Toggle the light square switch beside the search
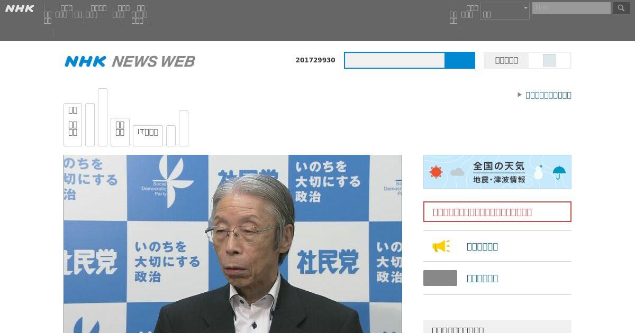 coord(549,60)
